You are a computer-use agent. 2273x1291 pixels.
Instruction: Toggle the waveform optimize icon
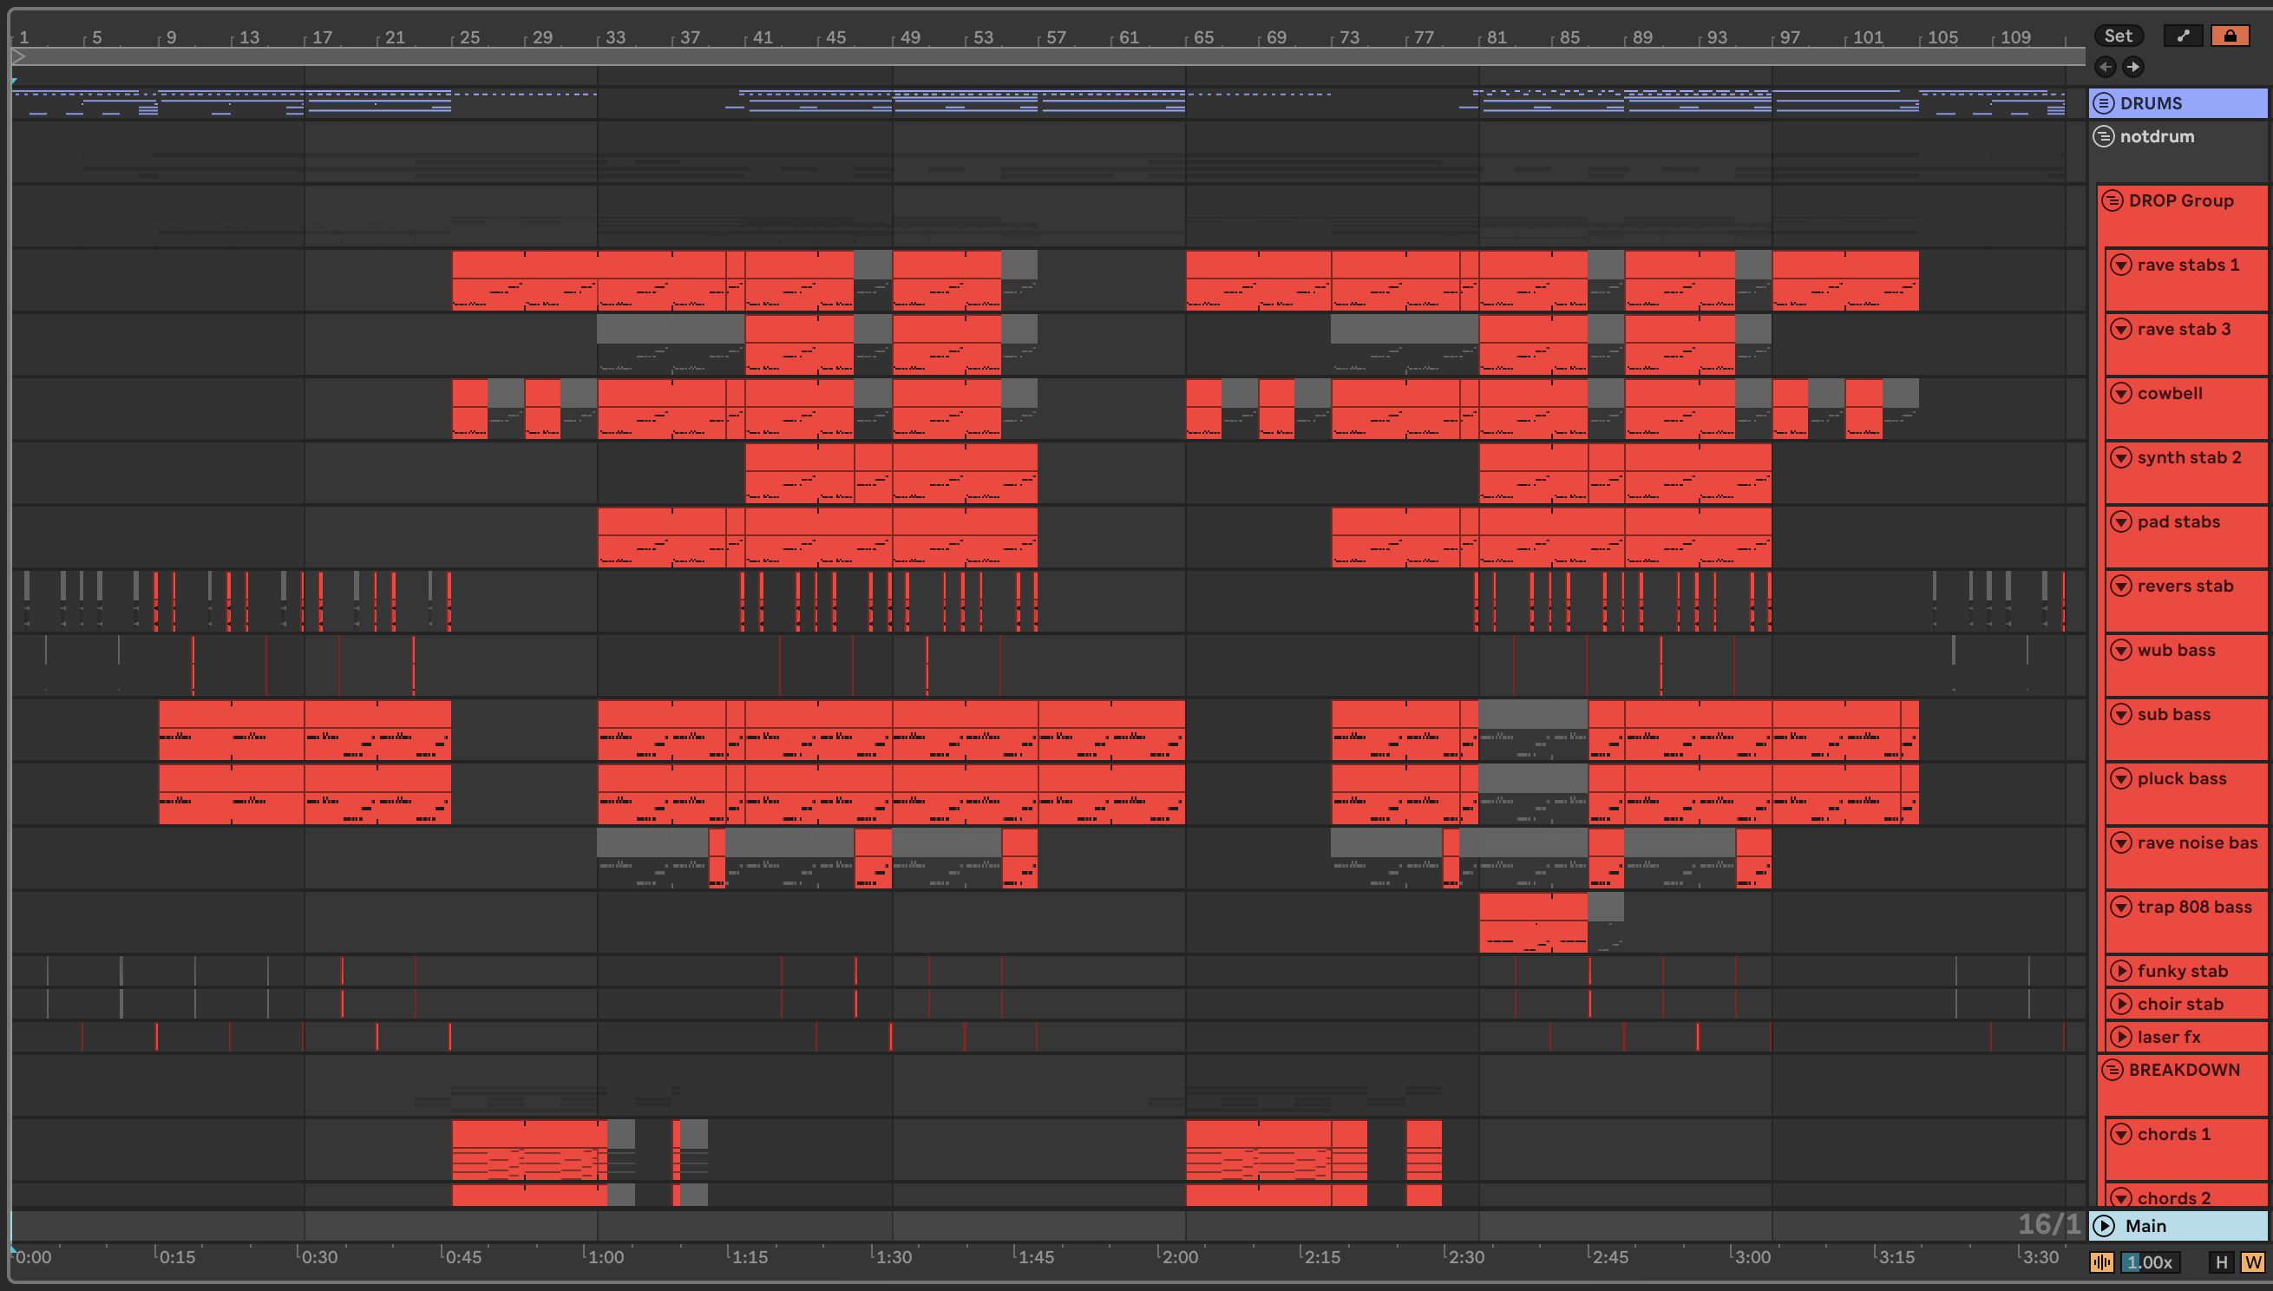click(2102, 1262)
